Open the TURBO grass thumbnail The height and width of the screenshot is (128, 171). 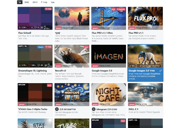tap(72, 123)
